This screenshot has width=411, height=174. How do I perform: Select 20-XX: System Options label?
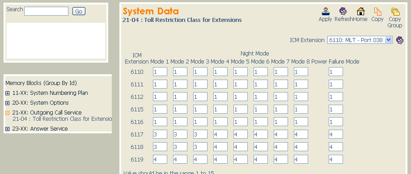(x=40, y=103)
